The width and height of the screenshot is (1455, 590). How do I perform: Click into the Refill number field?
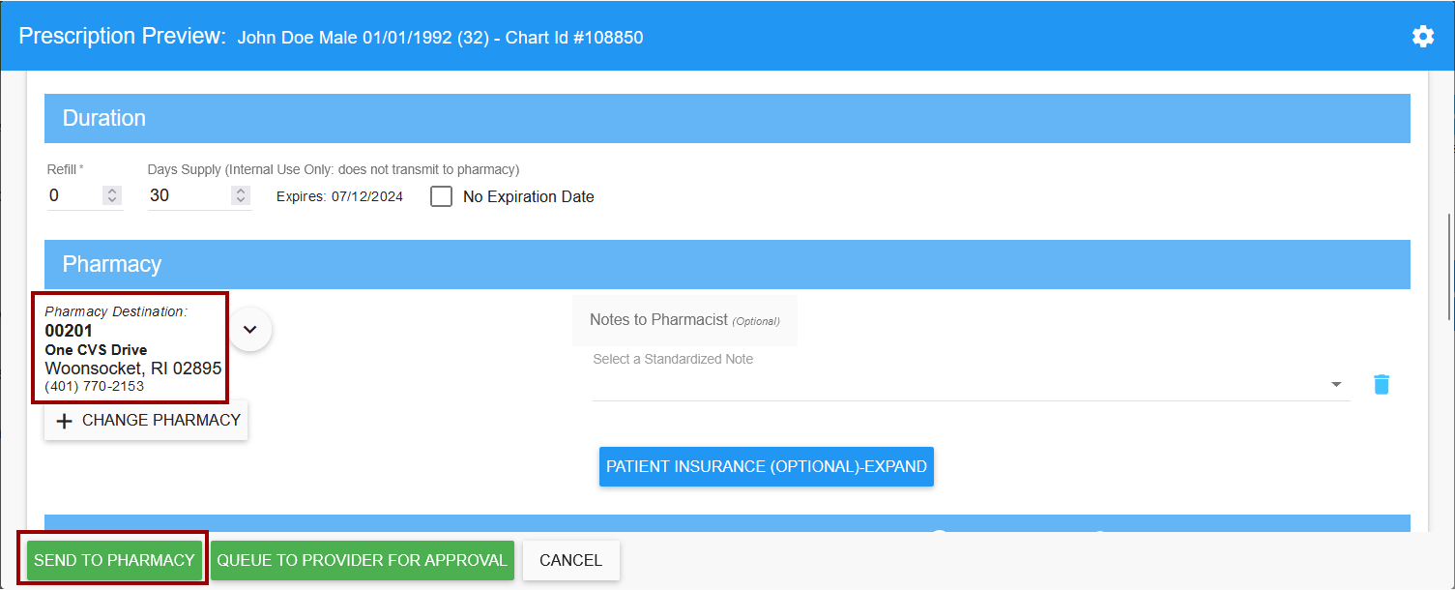tap(73, 195)
